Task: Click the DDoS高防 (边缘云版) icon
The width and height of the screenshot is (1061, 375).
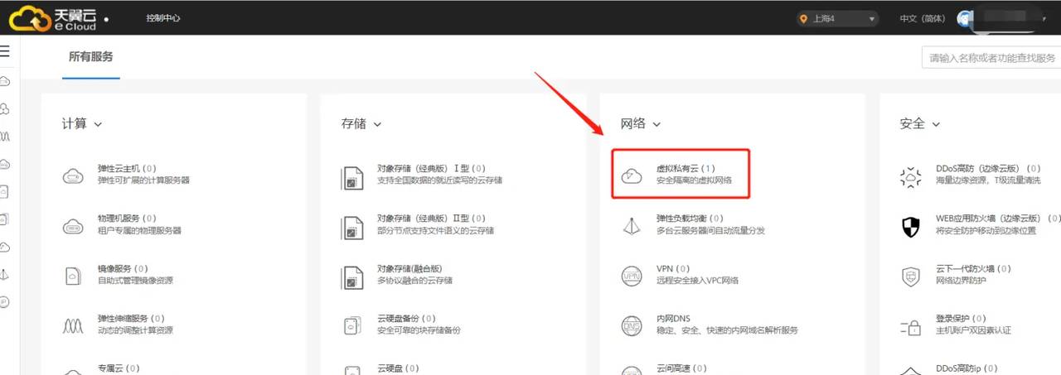Action: (x=911, y=175)
